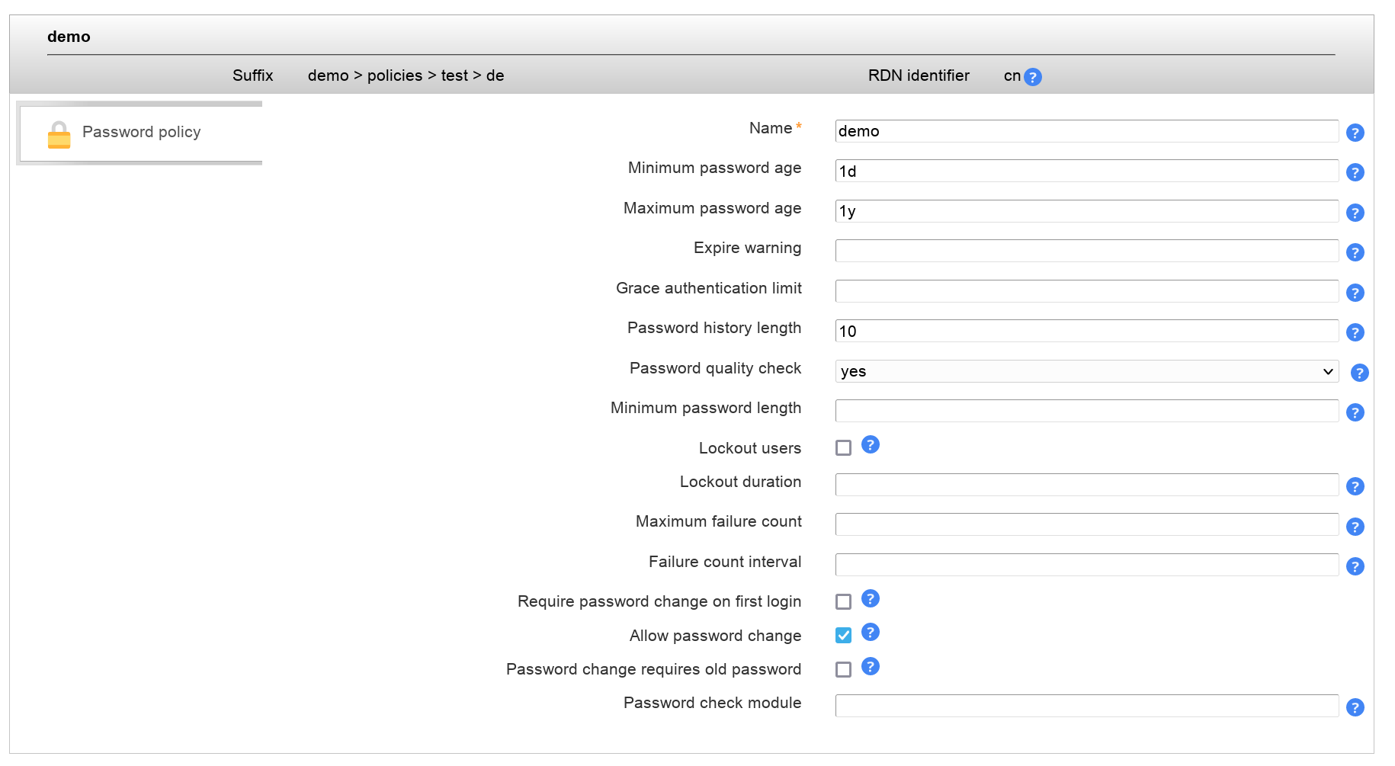Tick Password change requires old password
1395x766 pixels.
point(843,669)
